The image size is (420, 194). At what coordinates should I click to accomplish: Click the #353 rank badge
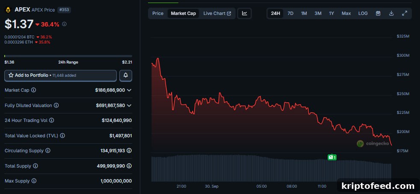64,10
